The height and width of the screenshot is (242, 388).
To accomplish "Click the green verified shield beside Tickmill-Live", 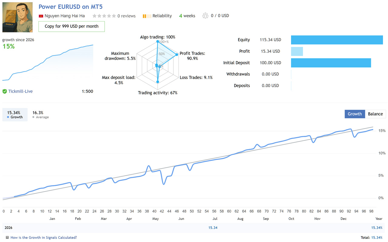I will point(5,91).
